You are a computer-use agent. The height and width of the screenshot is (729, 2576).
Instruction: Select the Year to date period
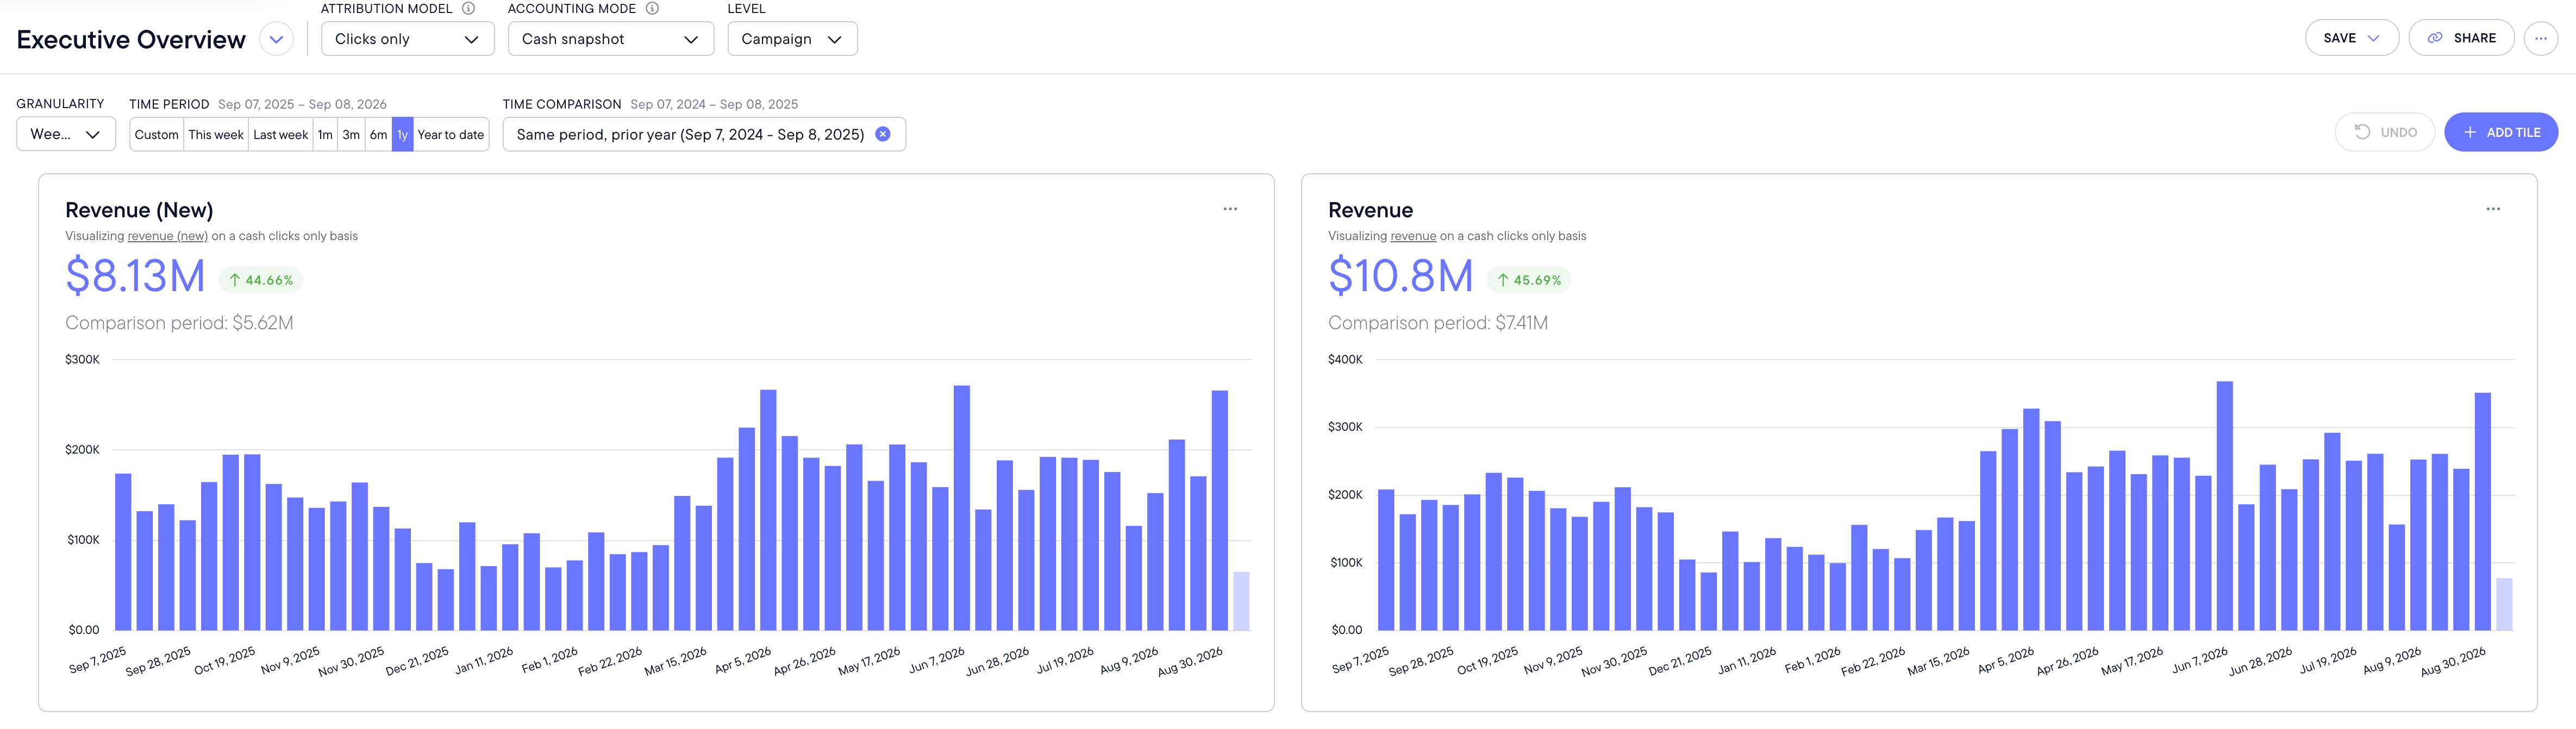click(x=451, y=134)
